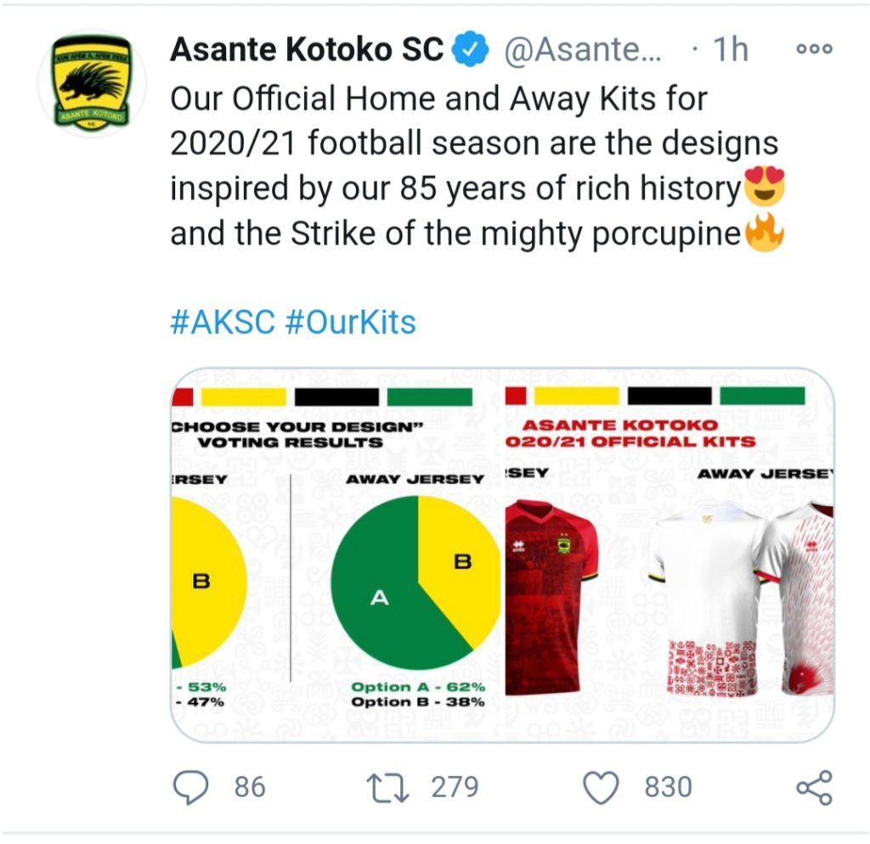Open the voting results image

tap(337, 556)
